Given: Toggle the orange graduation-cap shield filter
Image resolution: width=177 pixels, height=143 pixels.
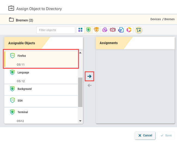Looking at the screenshot, I should click(96, 30).
